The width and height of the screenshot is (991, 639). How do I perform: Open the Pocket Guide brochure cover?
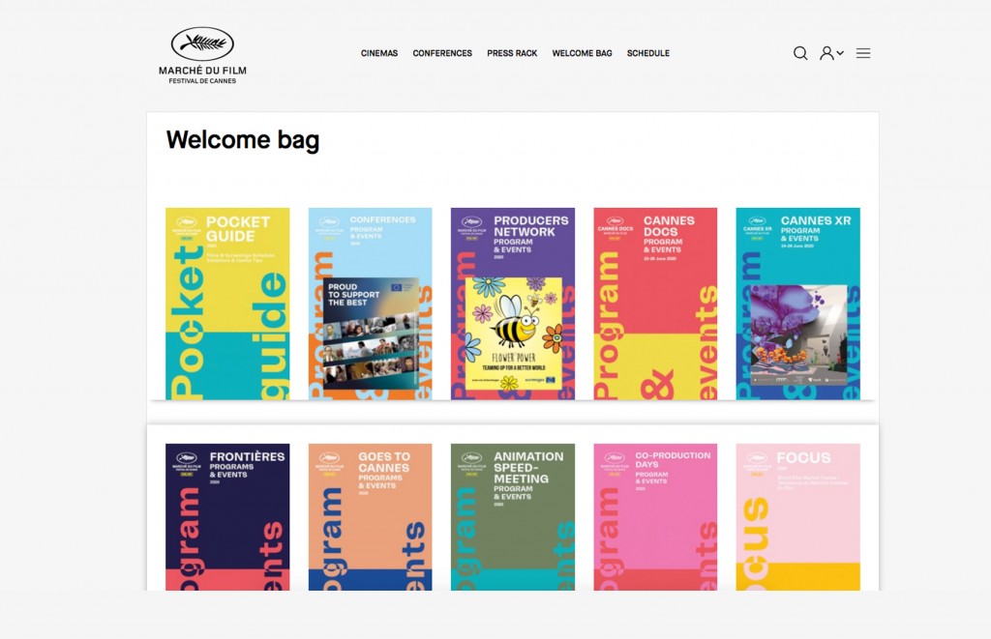tap(227, 304)
